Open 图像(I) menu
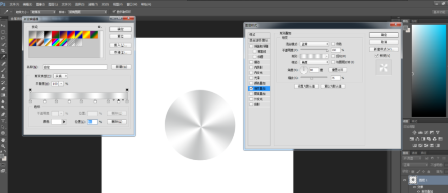The height and width of the screenshot is (193, 448). click(40, 4)
